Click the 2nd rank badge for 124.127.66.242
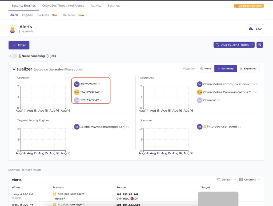 click(x=77, y=92)
